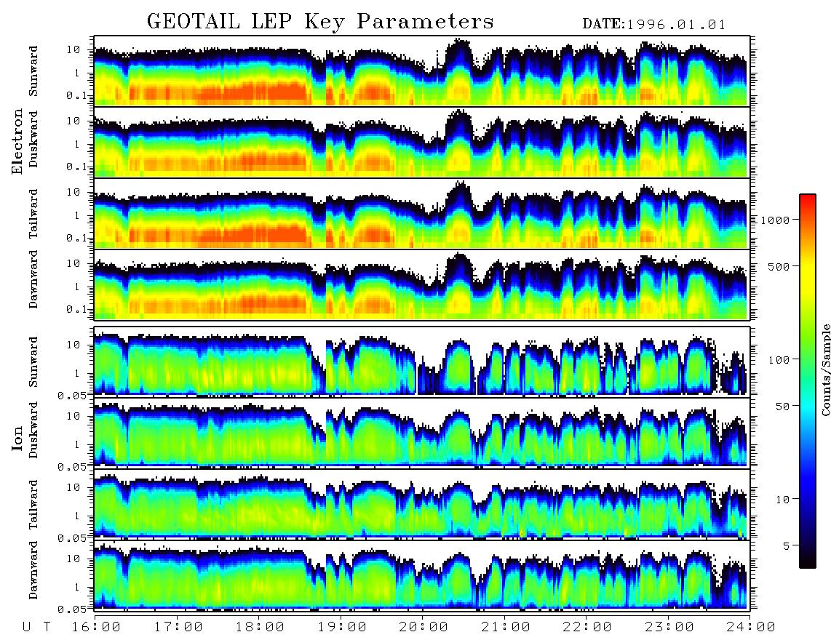Image resolution: width=831 pixels, height=640 pixels.
Task: Select the 50 color scale value
Action: [x=782, y=407]
